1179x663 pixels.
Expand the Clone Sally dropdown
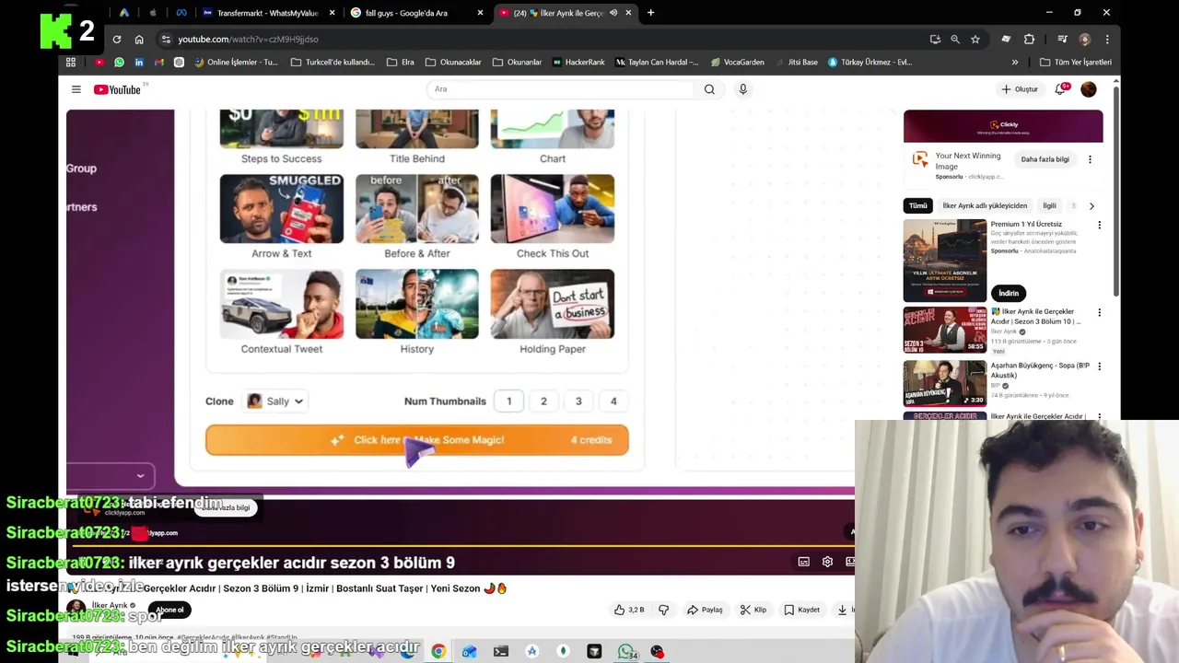275,401
